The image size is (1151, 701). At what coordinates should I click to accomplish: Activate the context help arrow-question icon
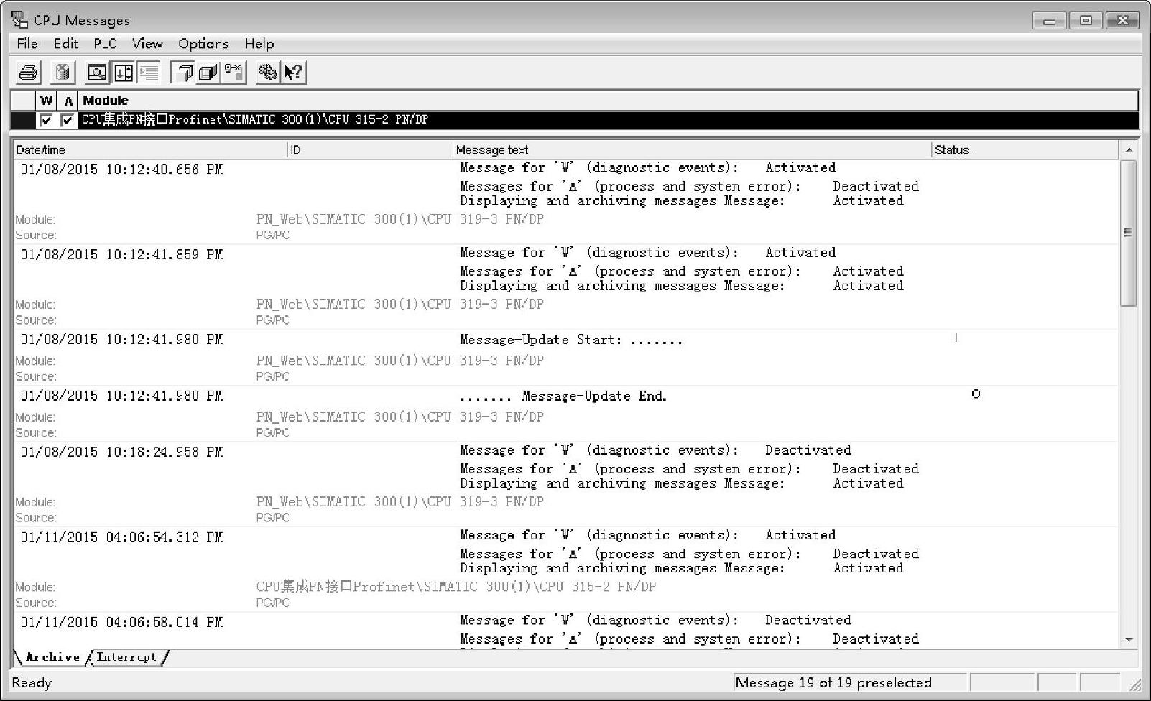coord(293,73)
